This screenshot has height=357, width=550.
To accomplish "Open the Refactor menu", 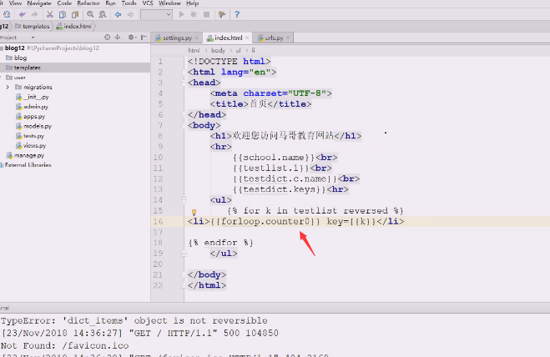I will click(88, 3).
